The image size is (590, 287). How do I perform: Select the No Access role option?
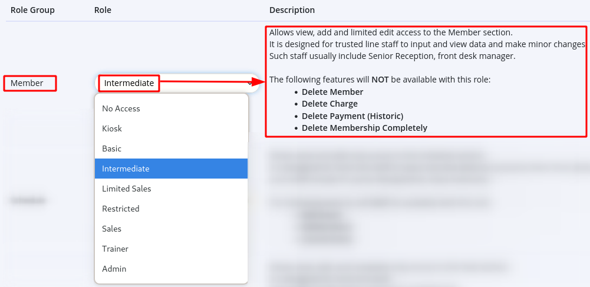(x=121, y=108)
